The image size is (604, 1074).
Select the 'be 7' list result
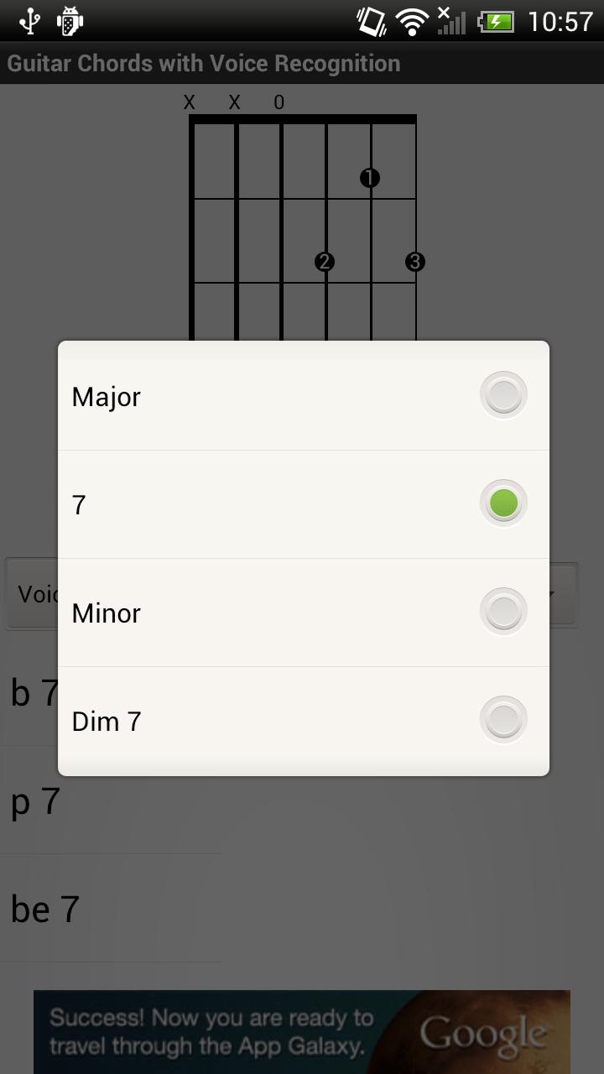(111, 909)
